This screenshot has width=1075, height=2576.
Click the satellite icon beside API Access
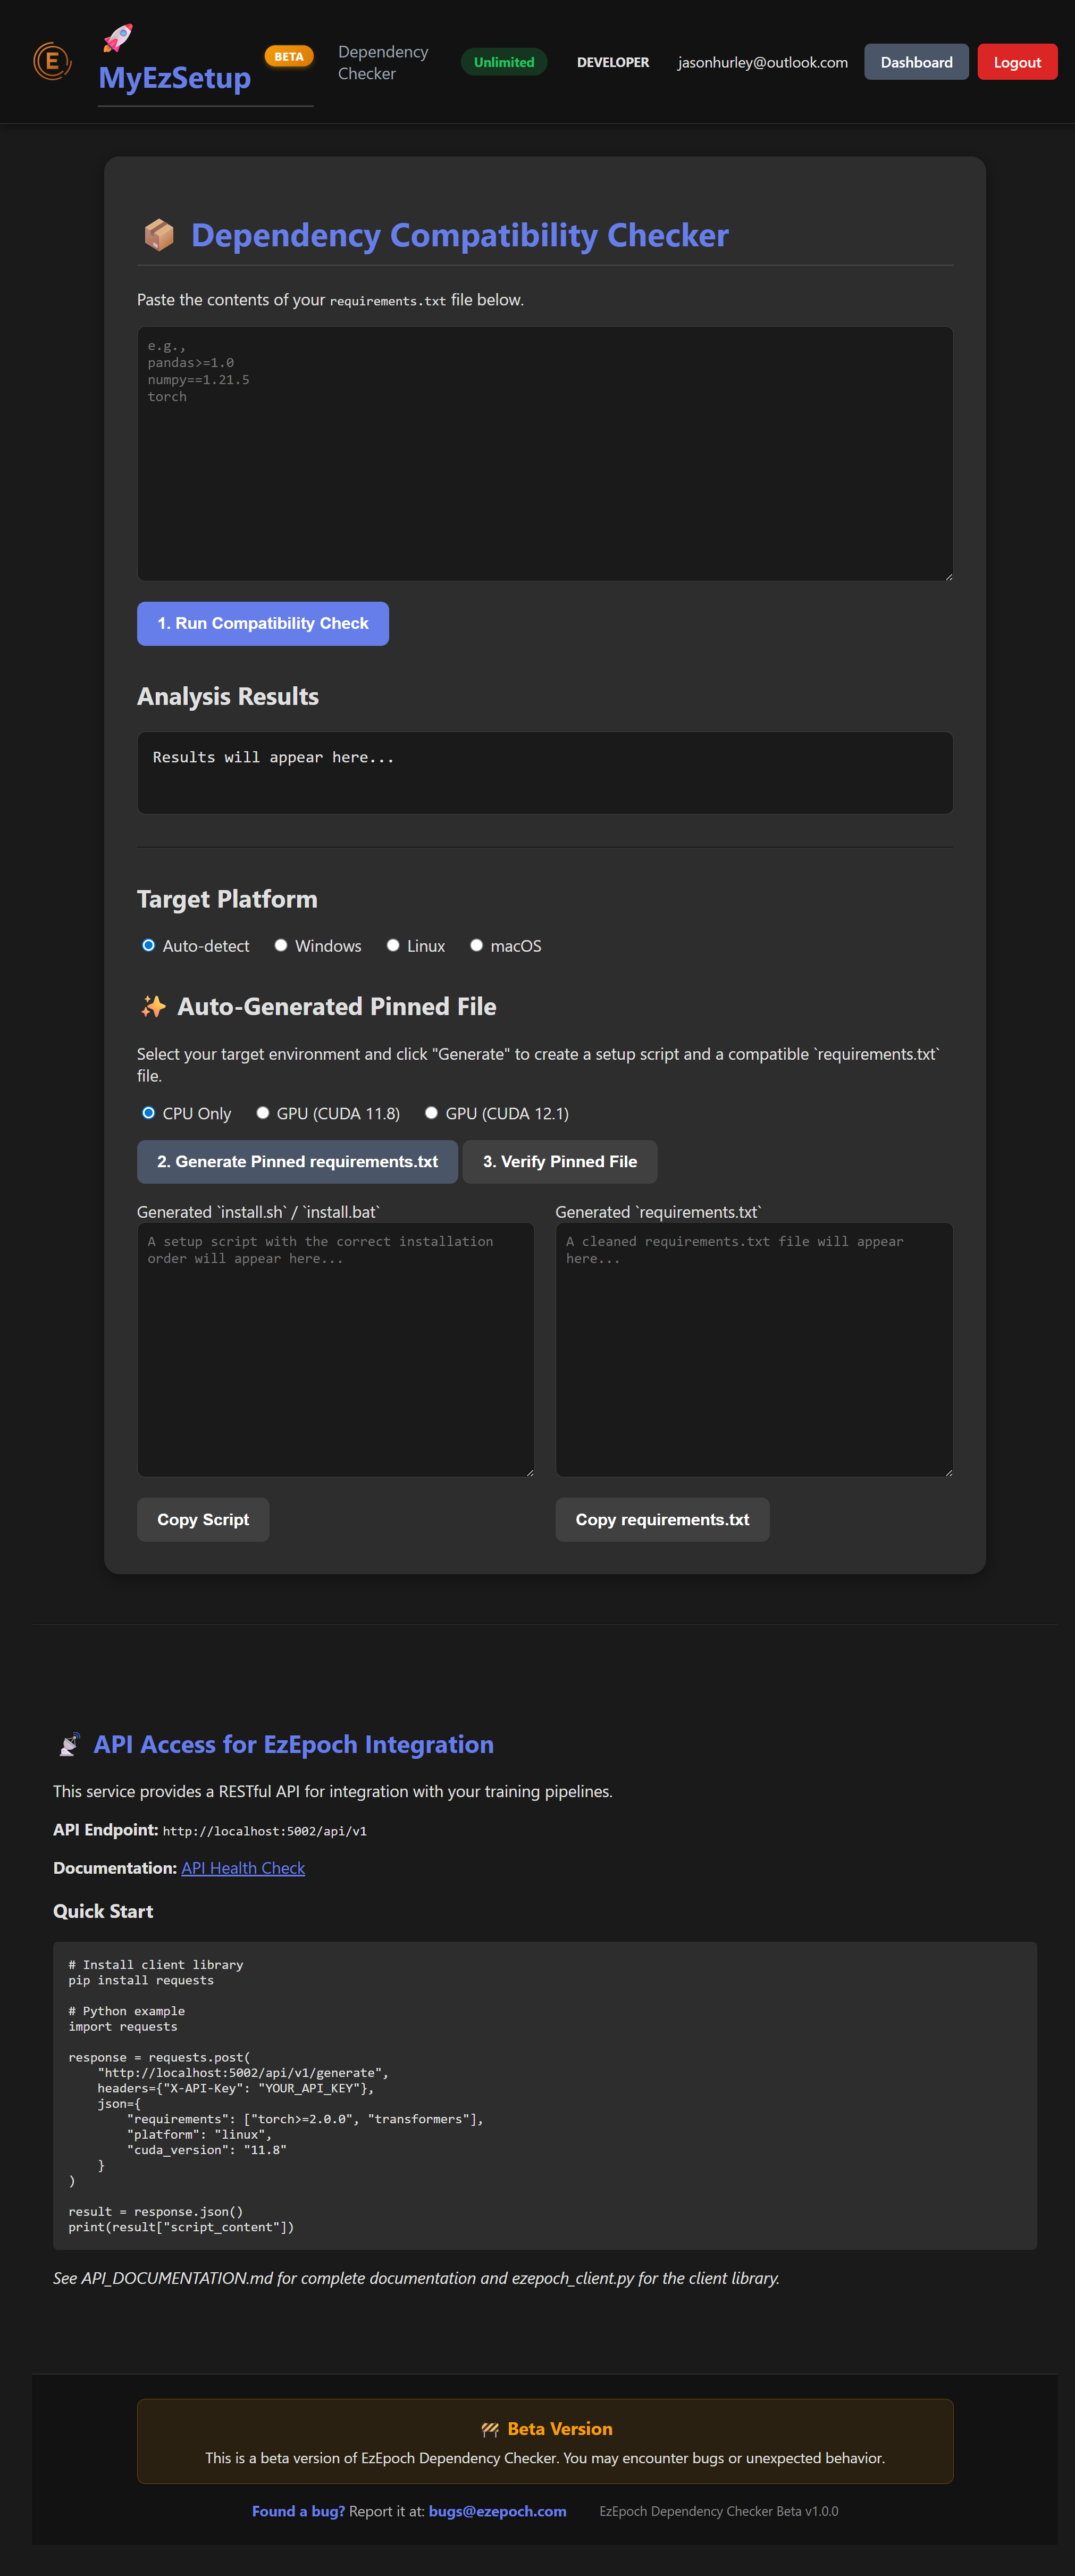pyautogui.click(x=69, y=1745)
